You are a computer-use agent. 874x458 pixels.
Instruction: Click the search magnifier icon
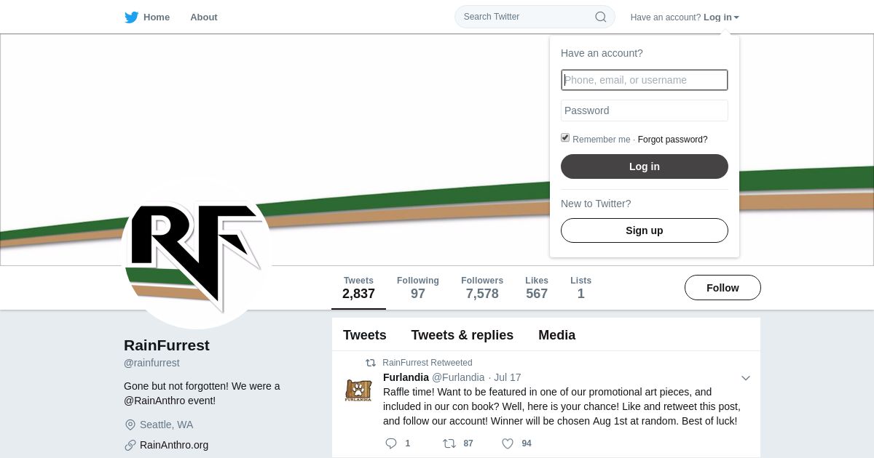[x=601, y=17]
